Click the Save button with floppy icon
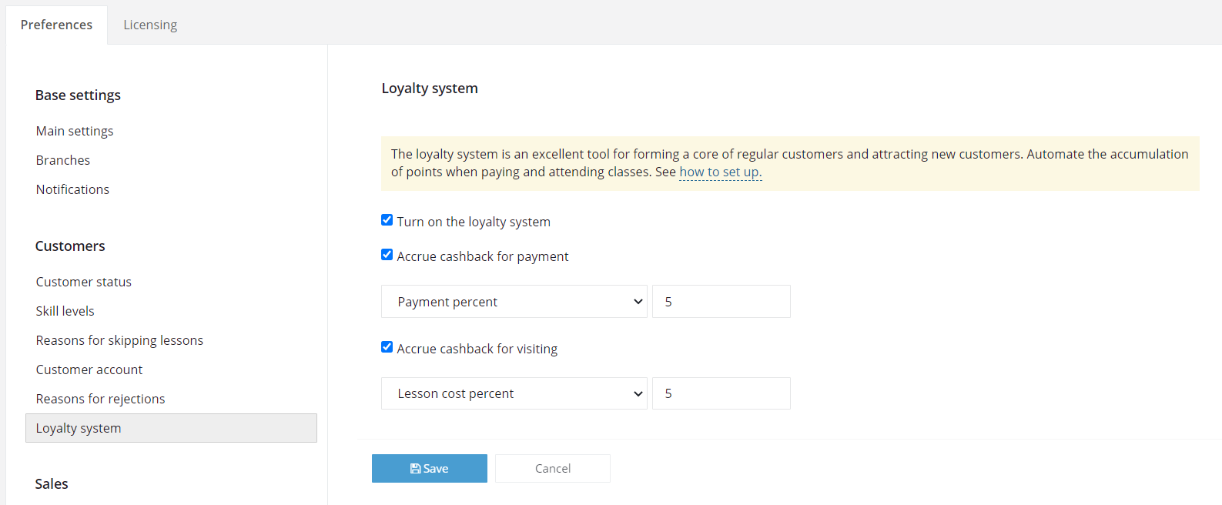Viewport: 1222px width, 505px height. click(429, 468)
